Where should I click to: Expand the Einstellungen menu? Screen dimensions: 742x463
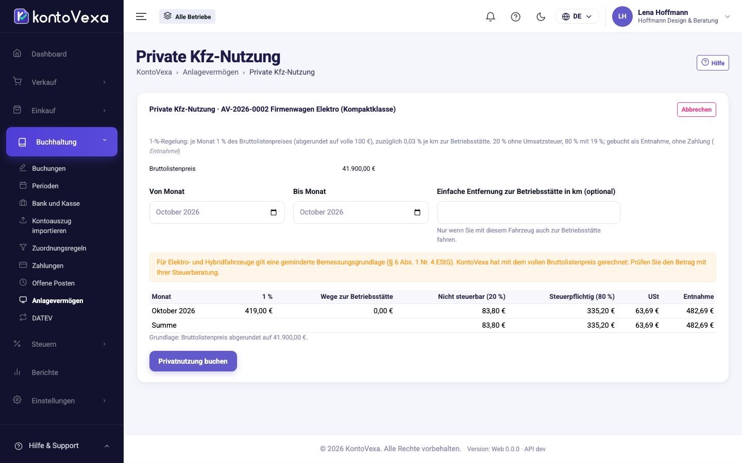[x=62, y=401]
